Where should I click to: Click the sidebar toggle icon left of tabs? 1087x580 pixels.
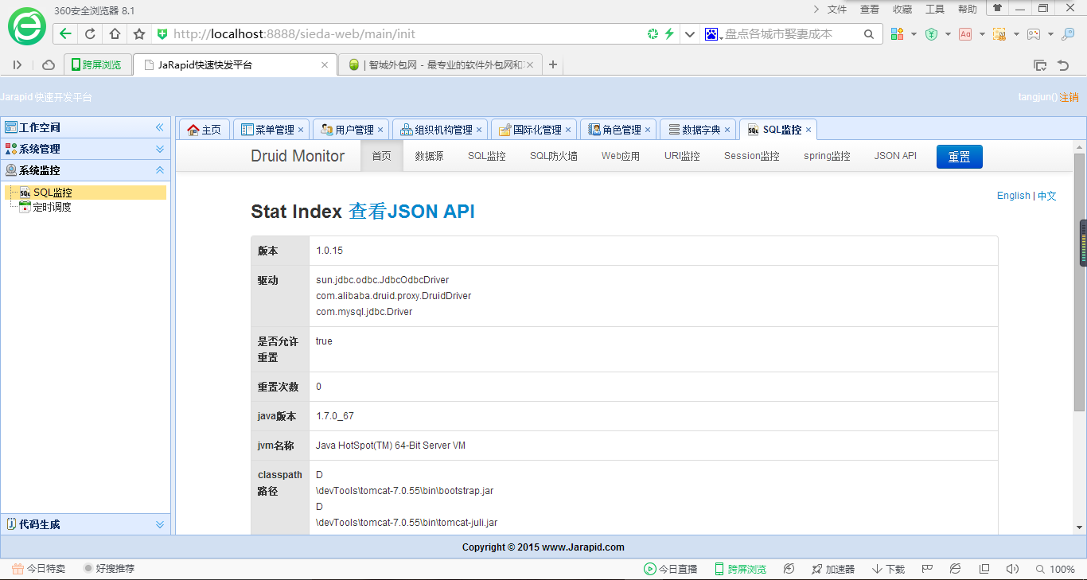(x=18, y=65)
